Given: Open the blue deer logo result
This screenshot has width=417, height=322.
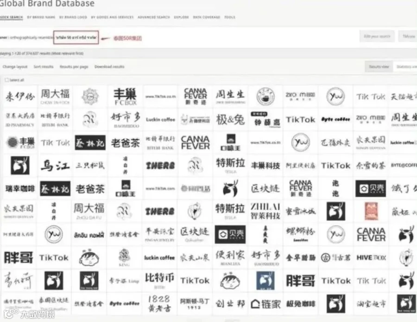Looking at the screenshot, I should tap(265, 281).
